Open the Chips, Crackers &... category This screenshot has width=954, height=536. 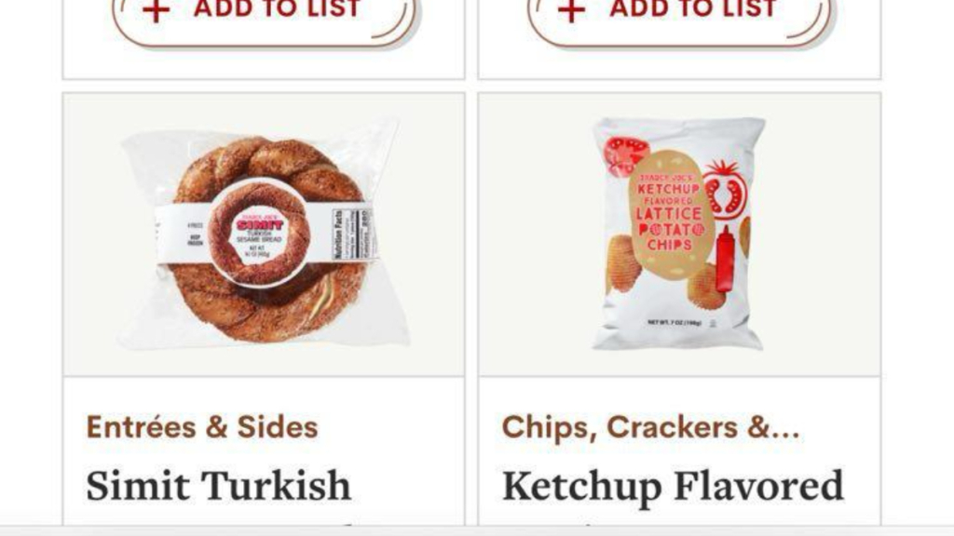tap(650, 426)
